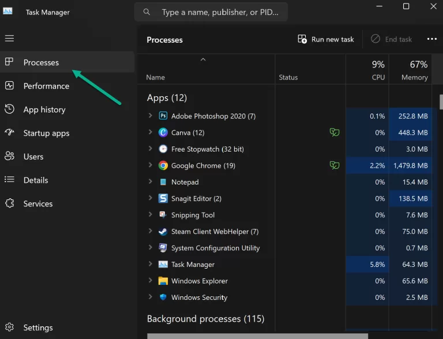Click the Startup apps gauge icon
Viewport: 443px width, 339px height.
click(x=9, y=132)
